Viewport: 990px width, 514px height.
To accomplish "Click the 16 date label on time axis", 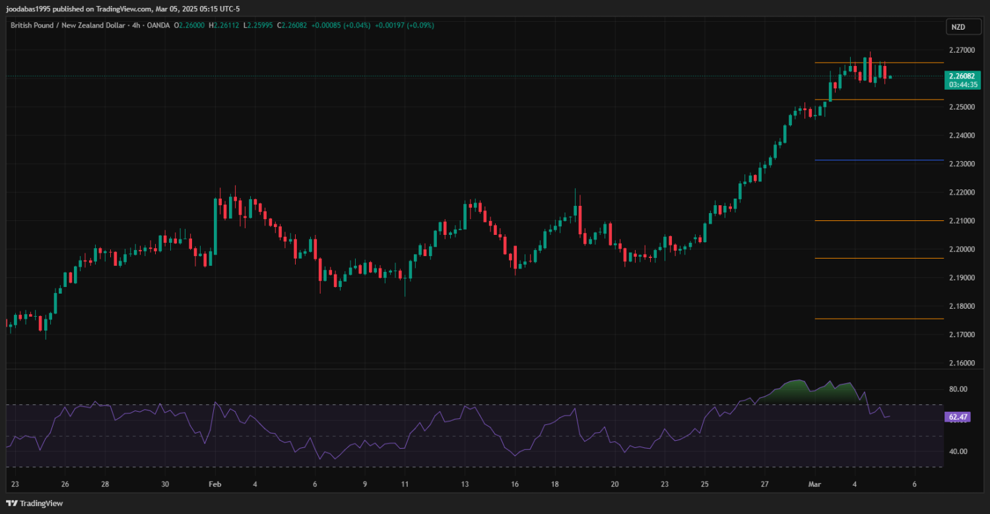I will pos(515,484).
